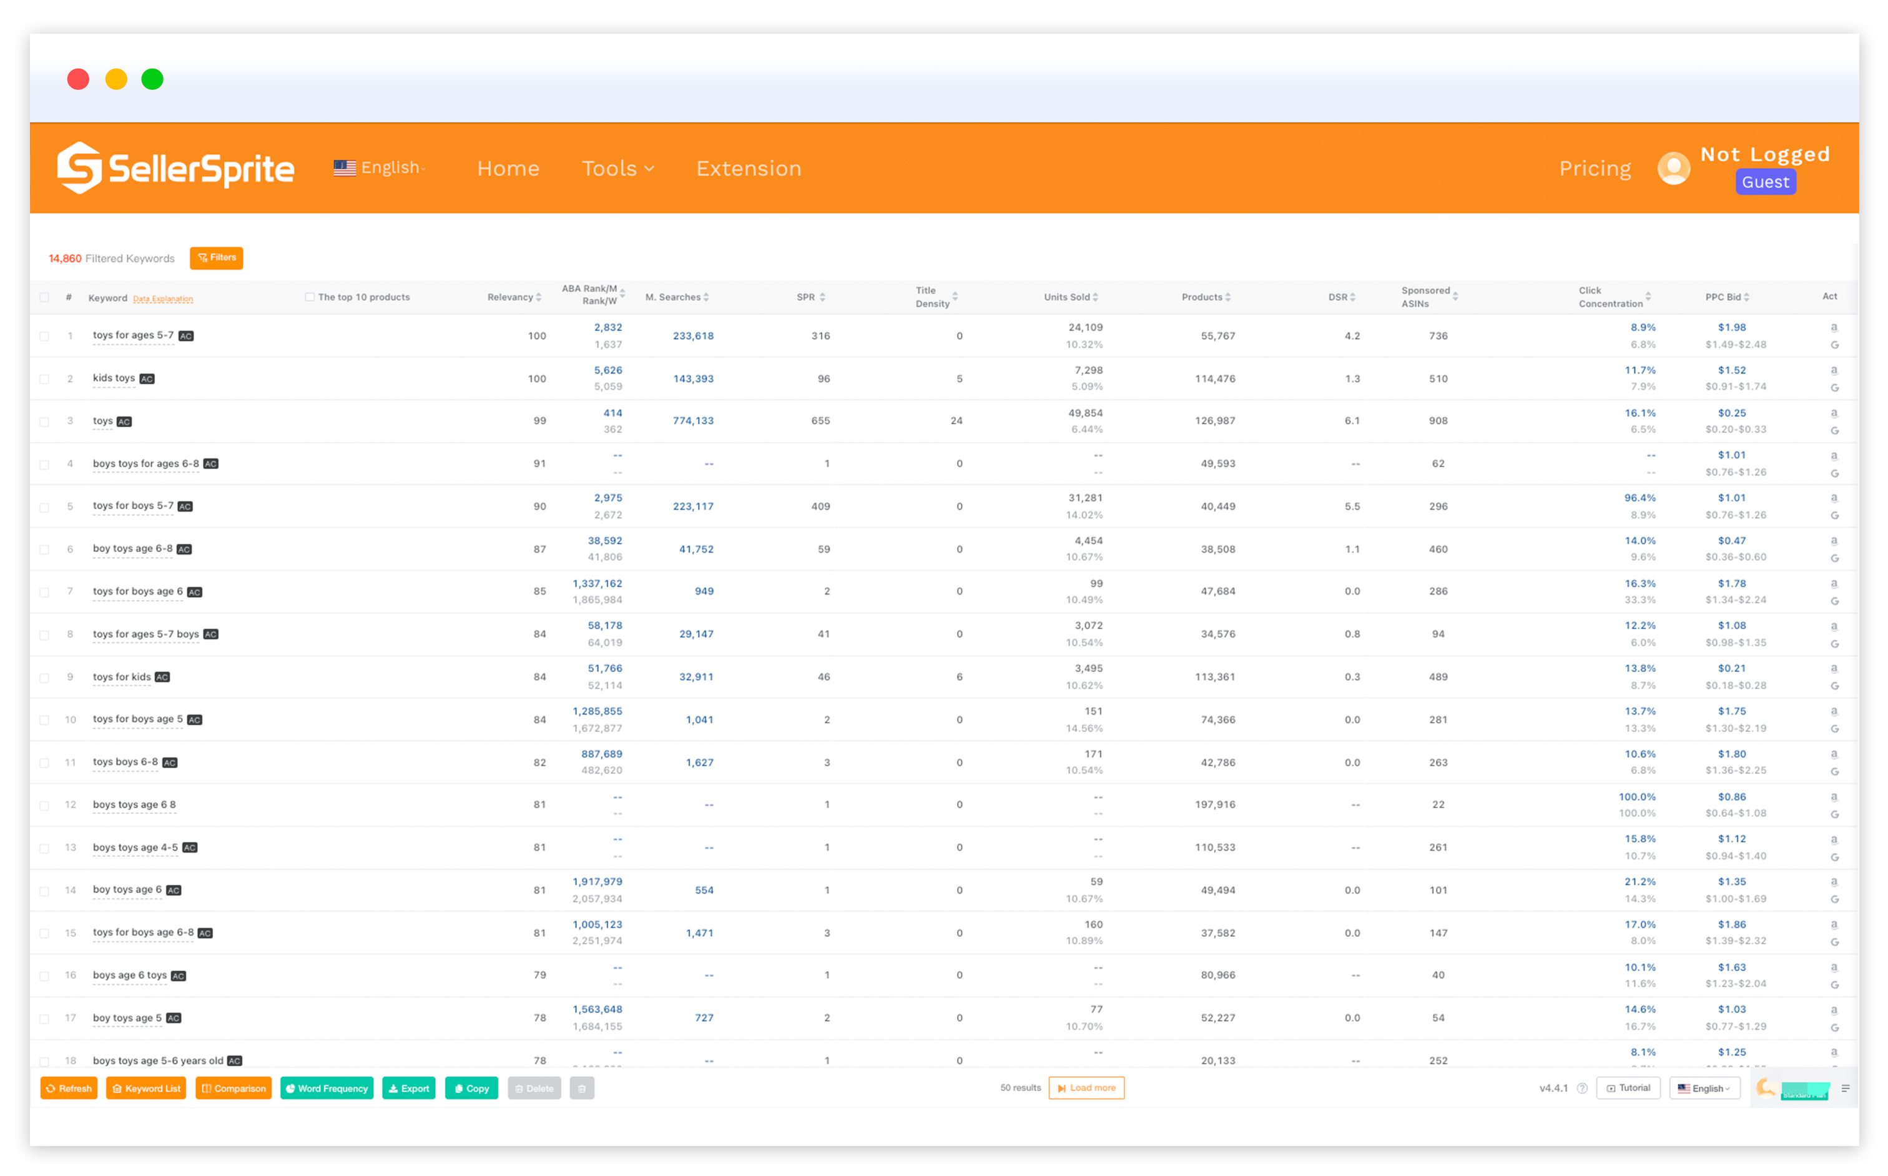Sort by M. Searches column

[x=677, y=297]
